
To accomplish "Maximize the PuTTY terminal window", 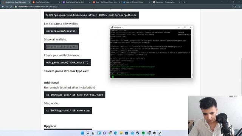I will (185, 27).
